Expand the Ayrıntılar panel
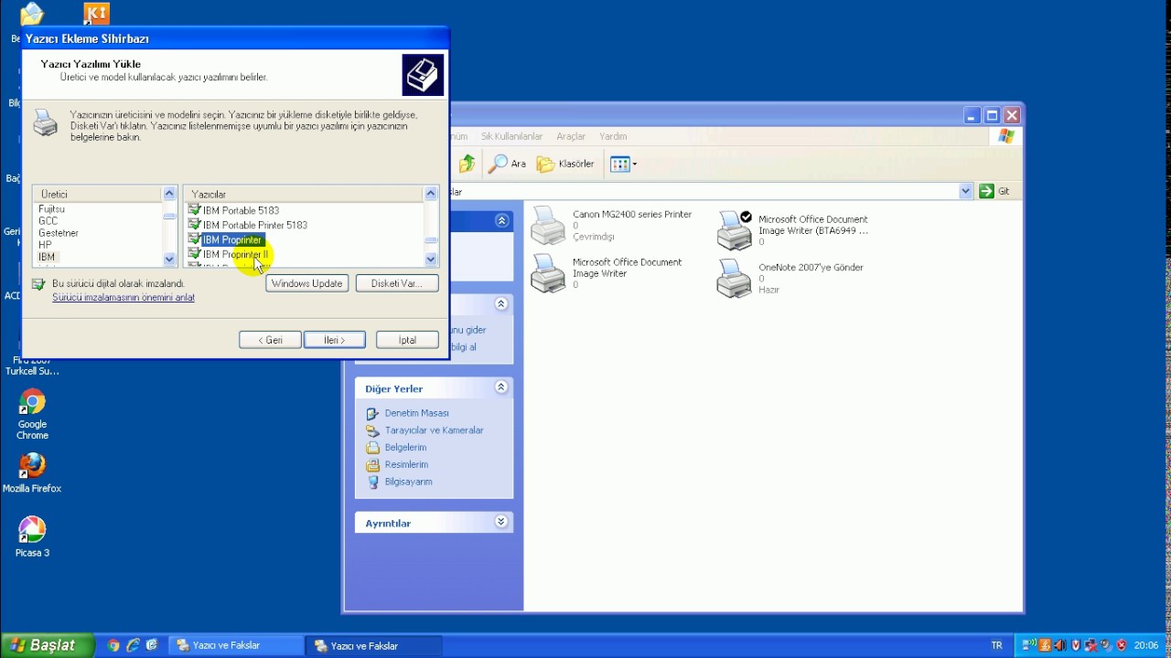 pyautogui.click(x=501, y=522)
